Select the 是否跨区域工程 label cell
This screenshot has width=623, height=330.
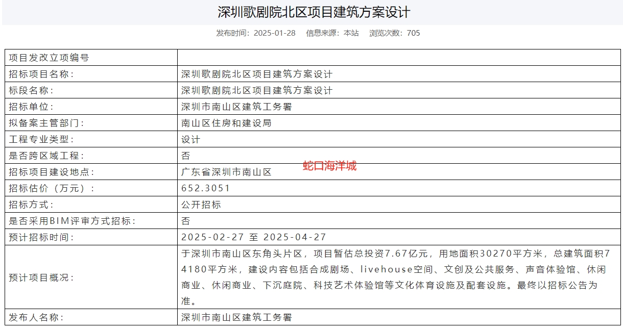pyautogui.click(x=91, y=156)
